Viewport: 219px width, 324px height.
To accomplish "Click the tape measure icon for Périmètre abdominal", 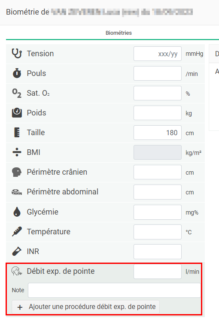I will pos(17,192).
